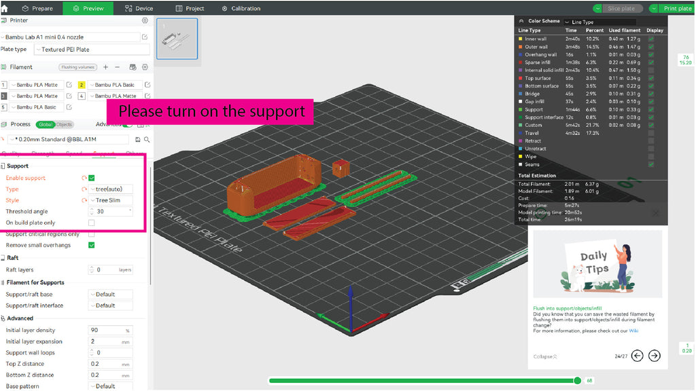Open support Style Tree Slim dropdown
Viewport: 696px width, 391px height.
tap(111, 200)
